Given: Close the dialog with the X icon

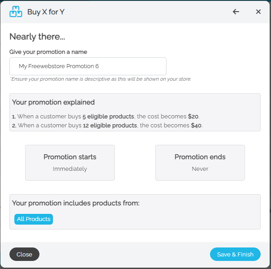Looking at the screenshot, I should pyautogui.click(x=258, y=12).
